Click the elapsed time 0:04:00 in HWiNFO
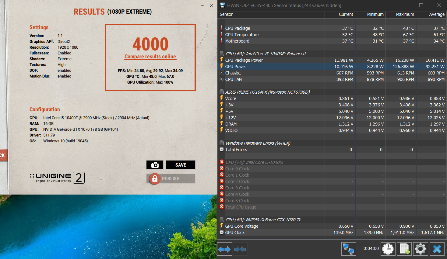 pos(371,248)
